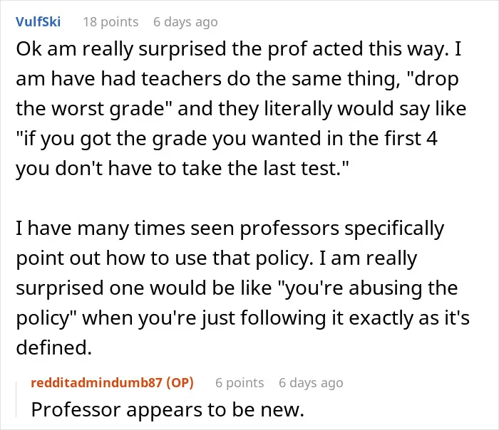Screen dimensions: 499x430
Task: Click the OP reply's 6 days ago timestamp
Action: click(x=311, y=382)
